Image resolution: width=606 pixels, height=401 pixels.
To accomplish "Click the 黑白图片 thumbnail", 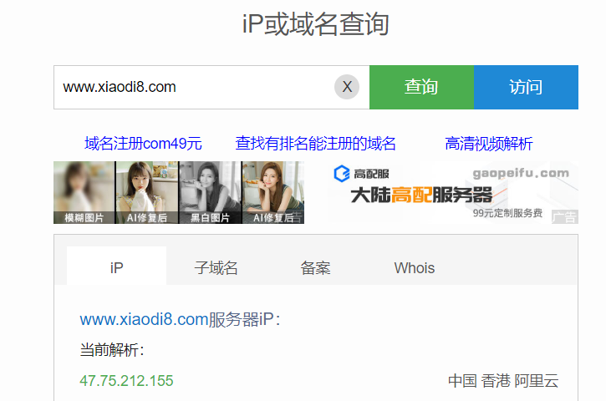I will (211, 192).
